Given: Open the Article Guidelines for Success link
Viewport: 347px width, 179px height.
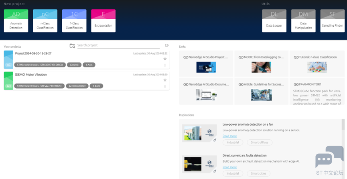Looking at the screenshot, I should click(x=262, y=91).
